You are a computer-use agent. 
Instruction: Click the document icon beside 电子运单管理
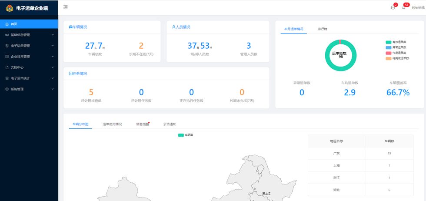(7, 46)
